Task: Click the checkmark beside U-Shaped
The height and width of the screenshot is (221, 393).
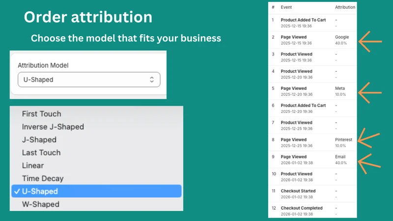Action: [x=17, y=192]
